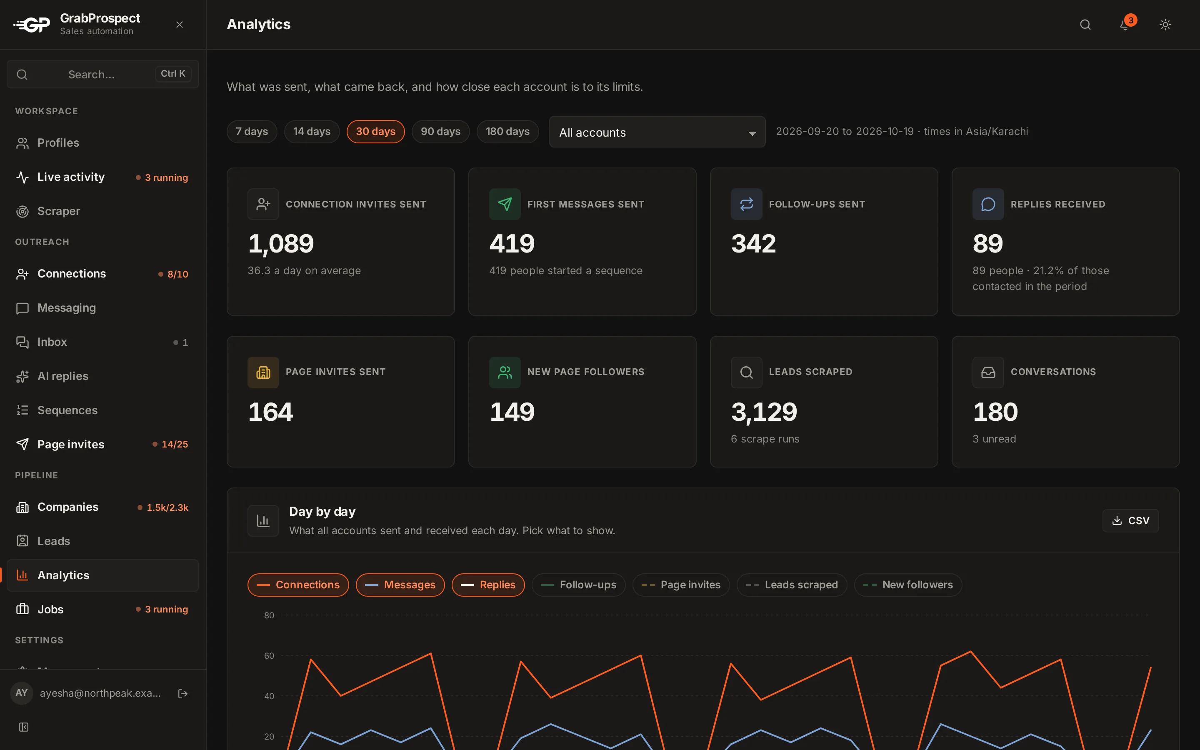Click the Day by day bar chart icon

pos(263,520)
